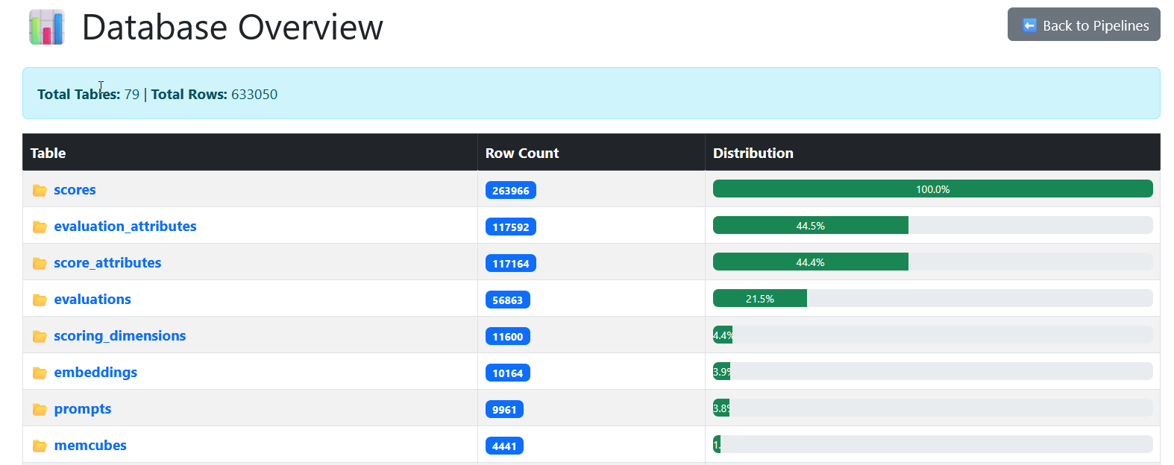Screen dimensions: 1174x465
Task: Click the Table column header
Action: tap(250, 153)
